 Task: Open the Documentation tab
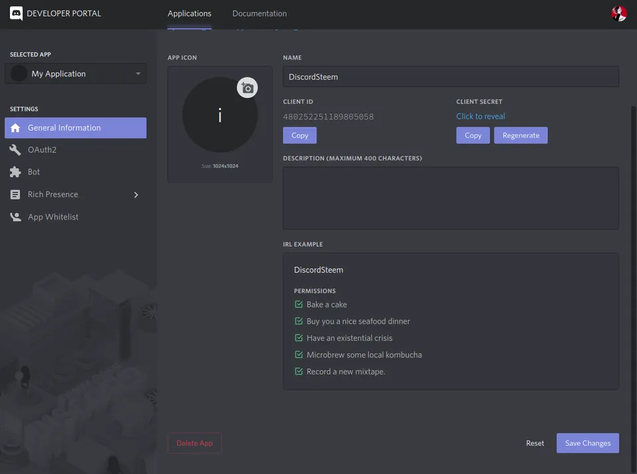[x=259, y=13]
